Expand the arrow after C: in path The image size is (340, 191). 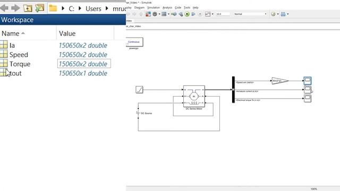[x=80, y=8]
